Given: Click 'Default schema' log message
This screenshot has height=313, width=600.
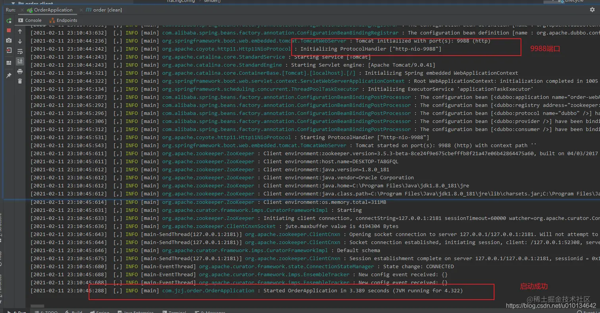Looking at the screenshot, I should (x=358, y=250).
